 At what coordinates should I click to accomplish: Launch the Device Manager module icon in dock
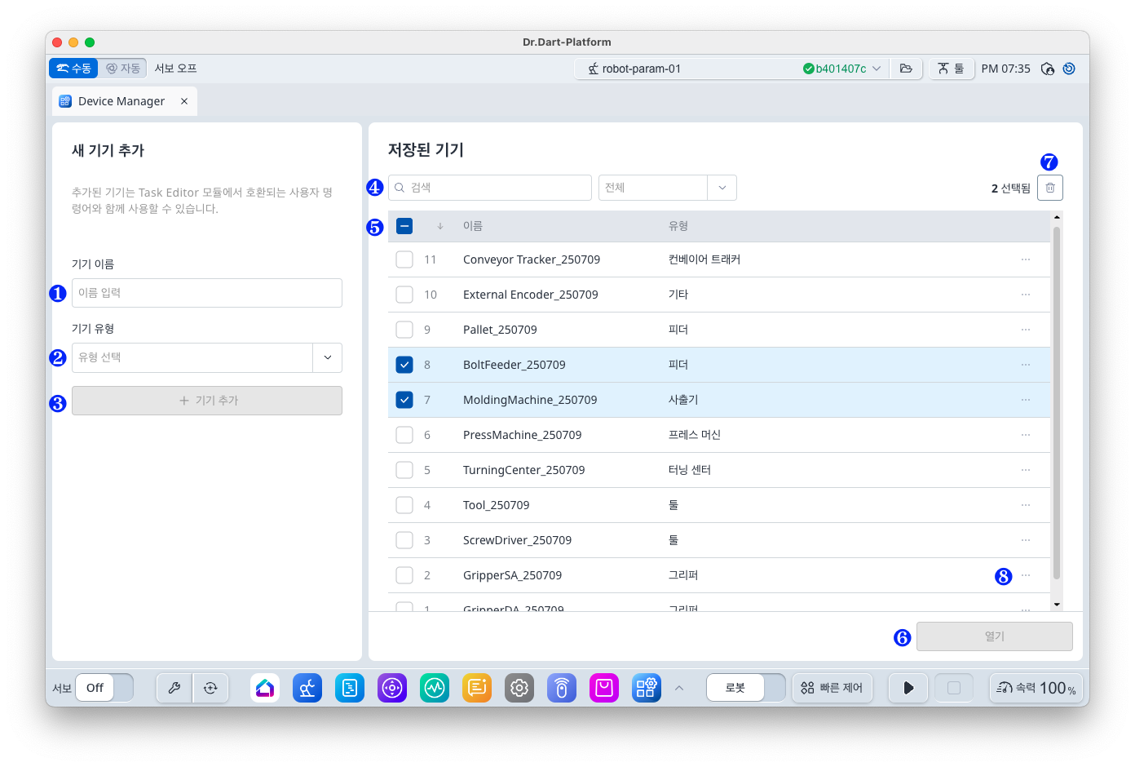[x=647, y=688]
